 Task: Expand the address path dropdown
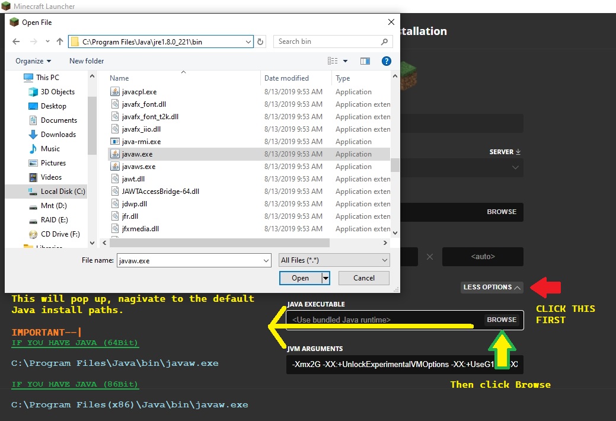(248, 42)
